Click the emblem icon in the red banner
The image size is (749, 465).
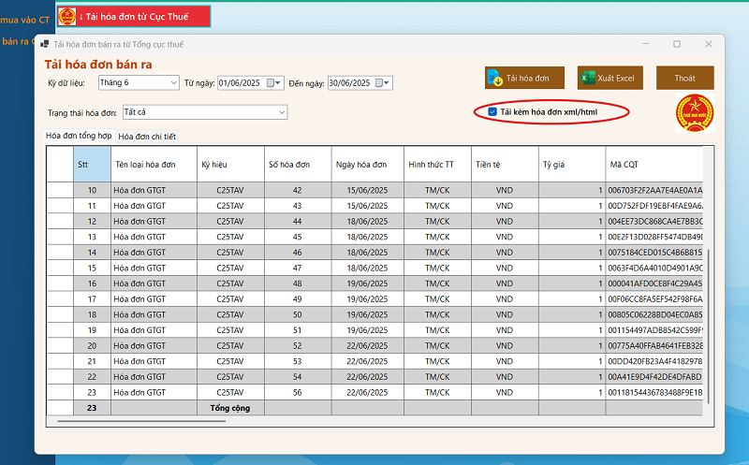[67, 16]
